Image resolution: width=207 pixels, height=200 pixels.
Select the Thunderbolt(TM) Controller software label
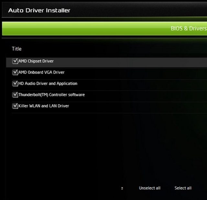click(x=51, y=95)
